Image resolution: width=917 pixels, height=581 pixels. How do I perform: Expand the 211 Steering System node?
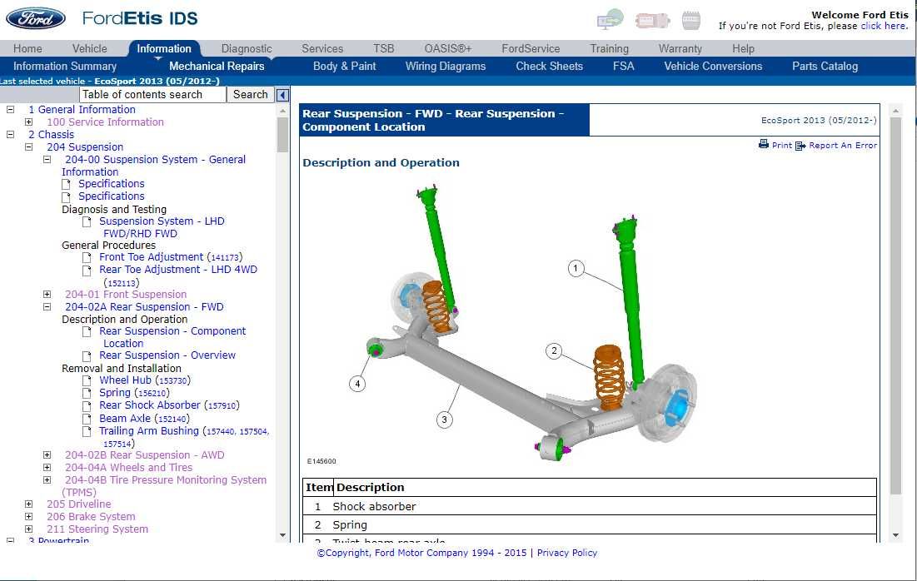28,529
